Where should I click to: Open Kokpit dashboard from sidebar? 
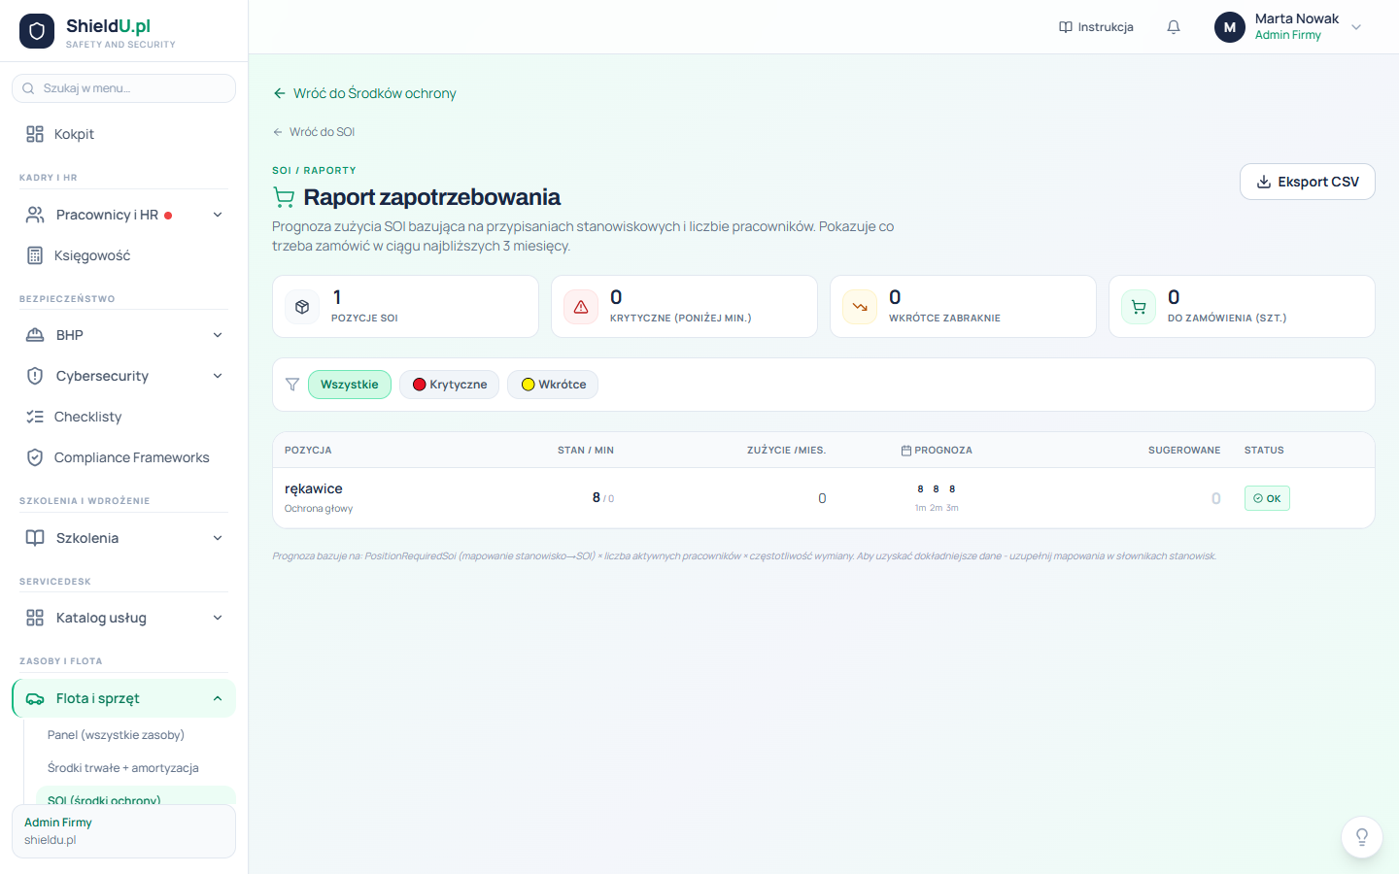click(123, 134)
